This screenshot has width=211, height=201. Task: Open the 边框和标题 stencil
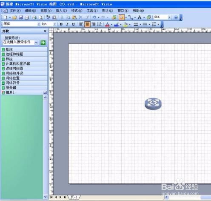point(24,54)
